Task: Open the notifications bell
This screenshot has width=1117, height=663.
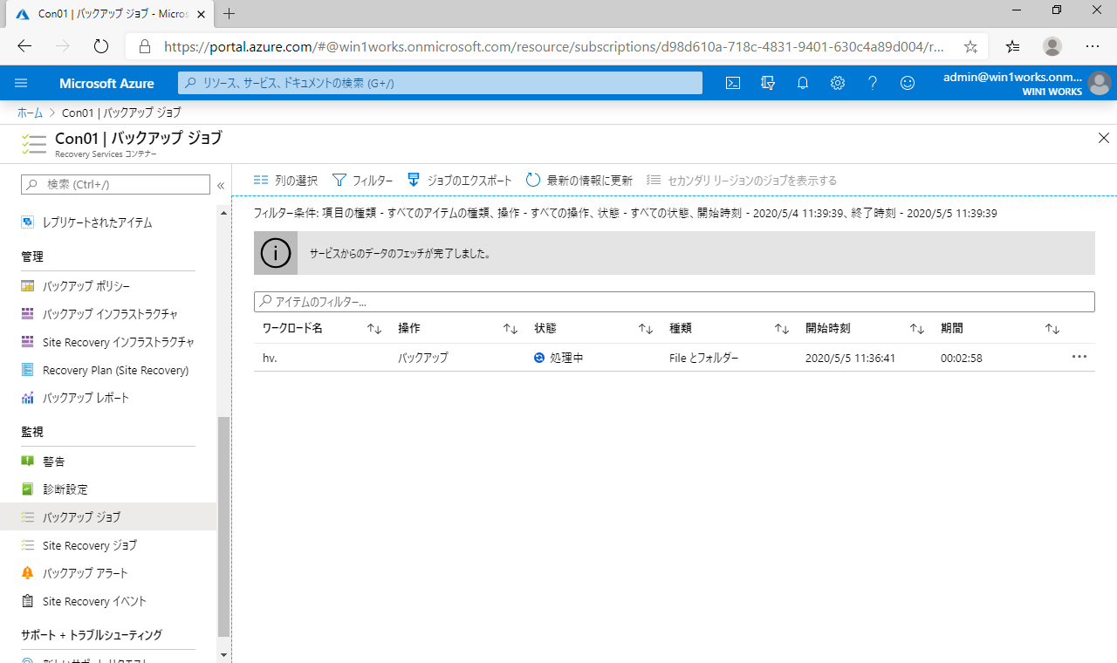Action: click(x=803, y=83)
